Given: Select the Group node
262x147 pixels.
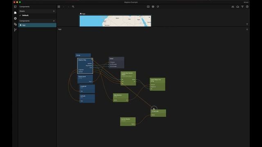Looking at the screenshot, I should click(83, 55).
